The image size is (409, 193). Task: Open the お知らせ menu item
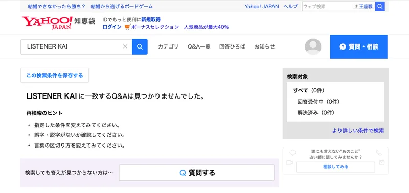coord(265,46)
